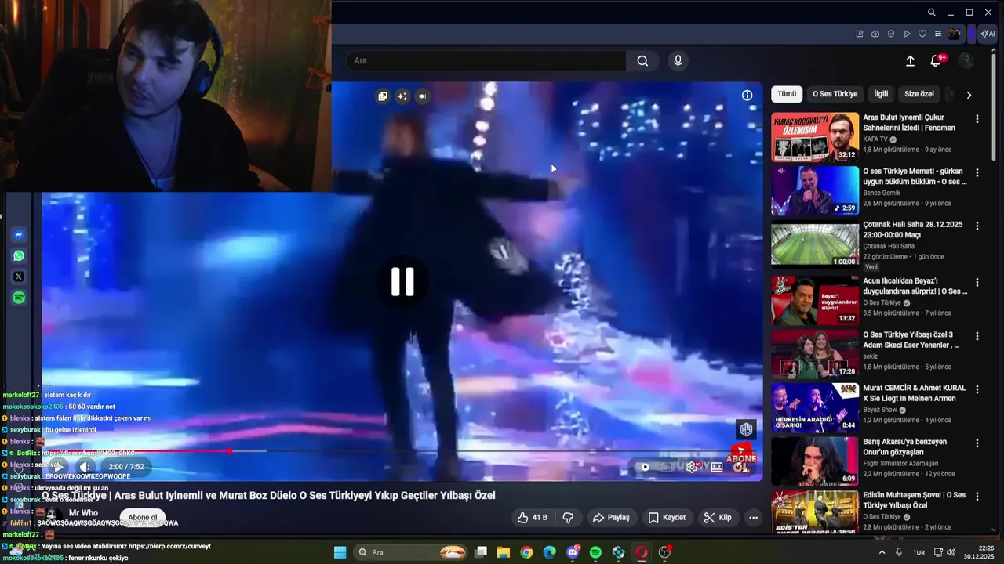
Task: Show hidden system tray icons chevron
Action: pos(882,552)
